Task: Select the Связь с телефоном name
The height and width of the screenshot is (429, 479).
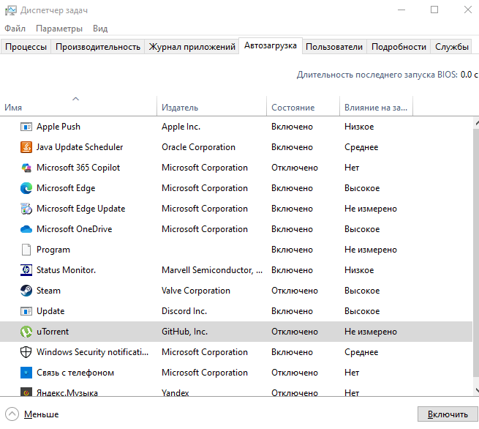Action: [75, 373]
